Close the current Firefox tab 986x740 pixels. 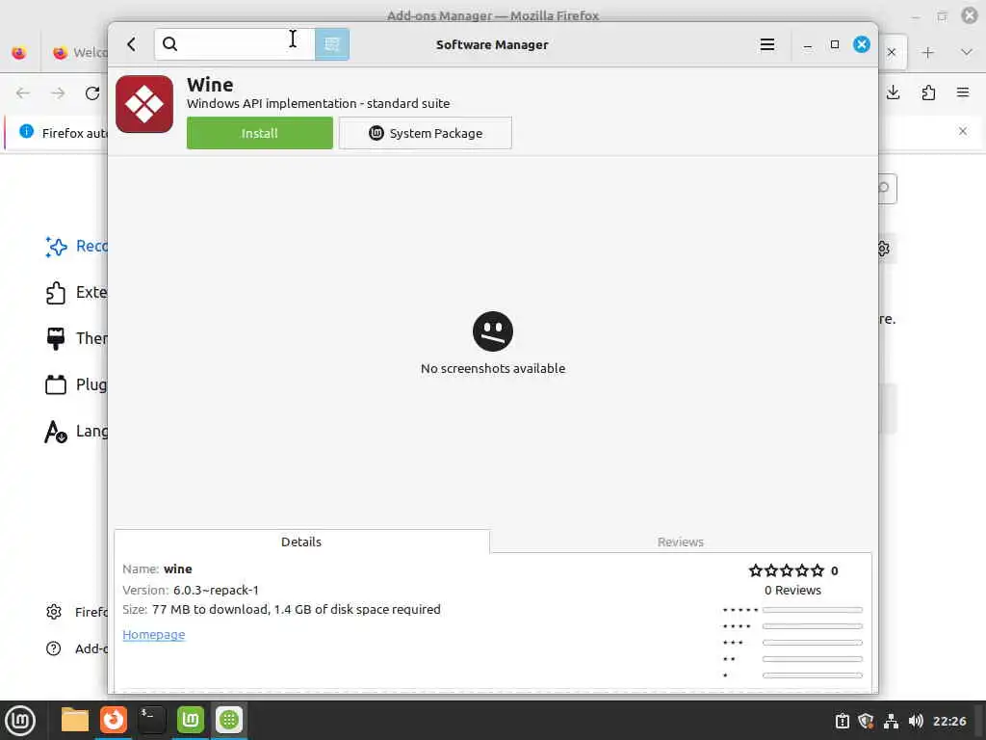(892, 53)
